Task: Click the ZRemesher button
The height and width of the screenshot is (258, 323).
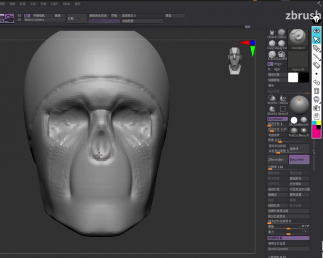Action: (277, 159)
